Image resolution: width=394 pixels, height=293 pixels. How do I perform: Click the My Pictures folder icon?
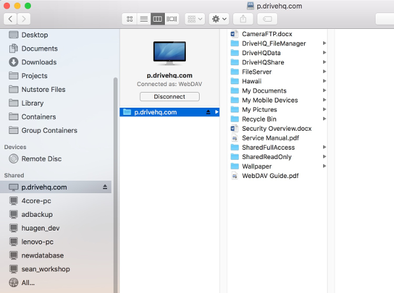(x=234, y=110)
